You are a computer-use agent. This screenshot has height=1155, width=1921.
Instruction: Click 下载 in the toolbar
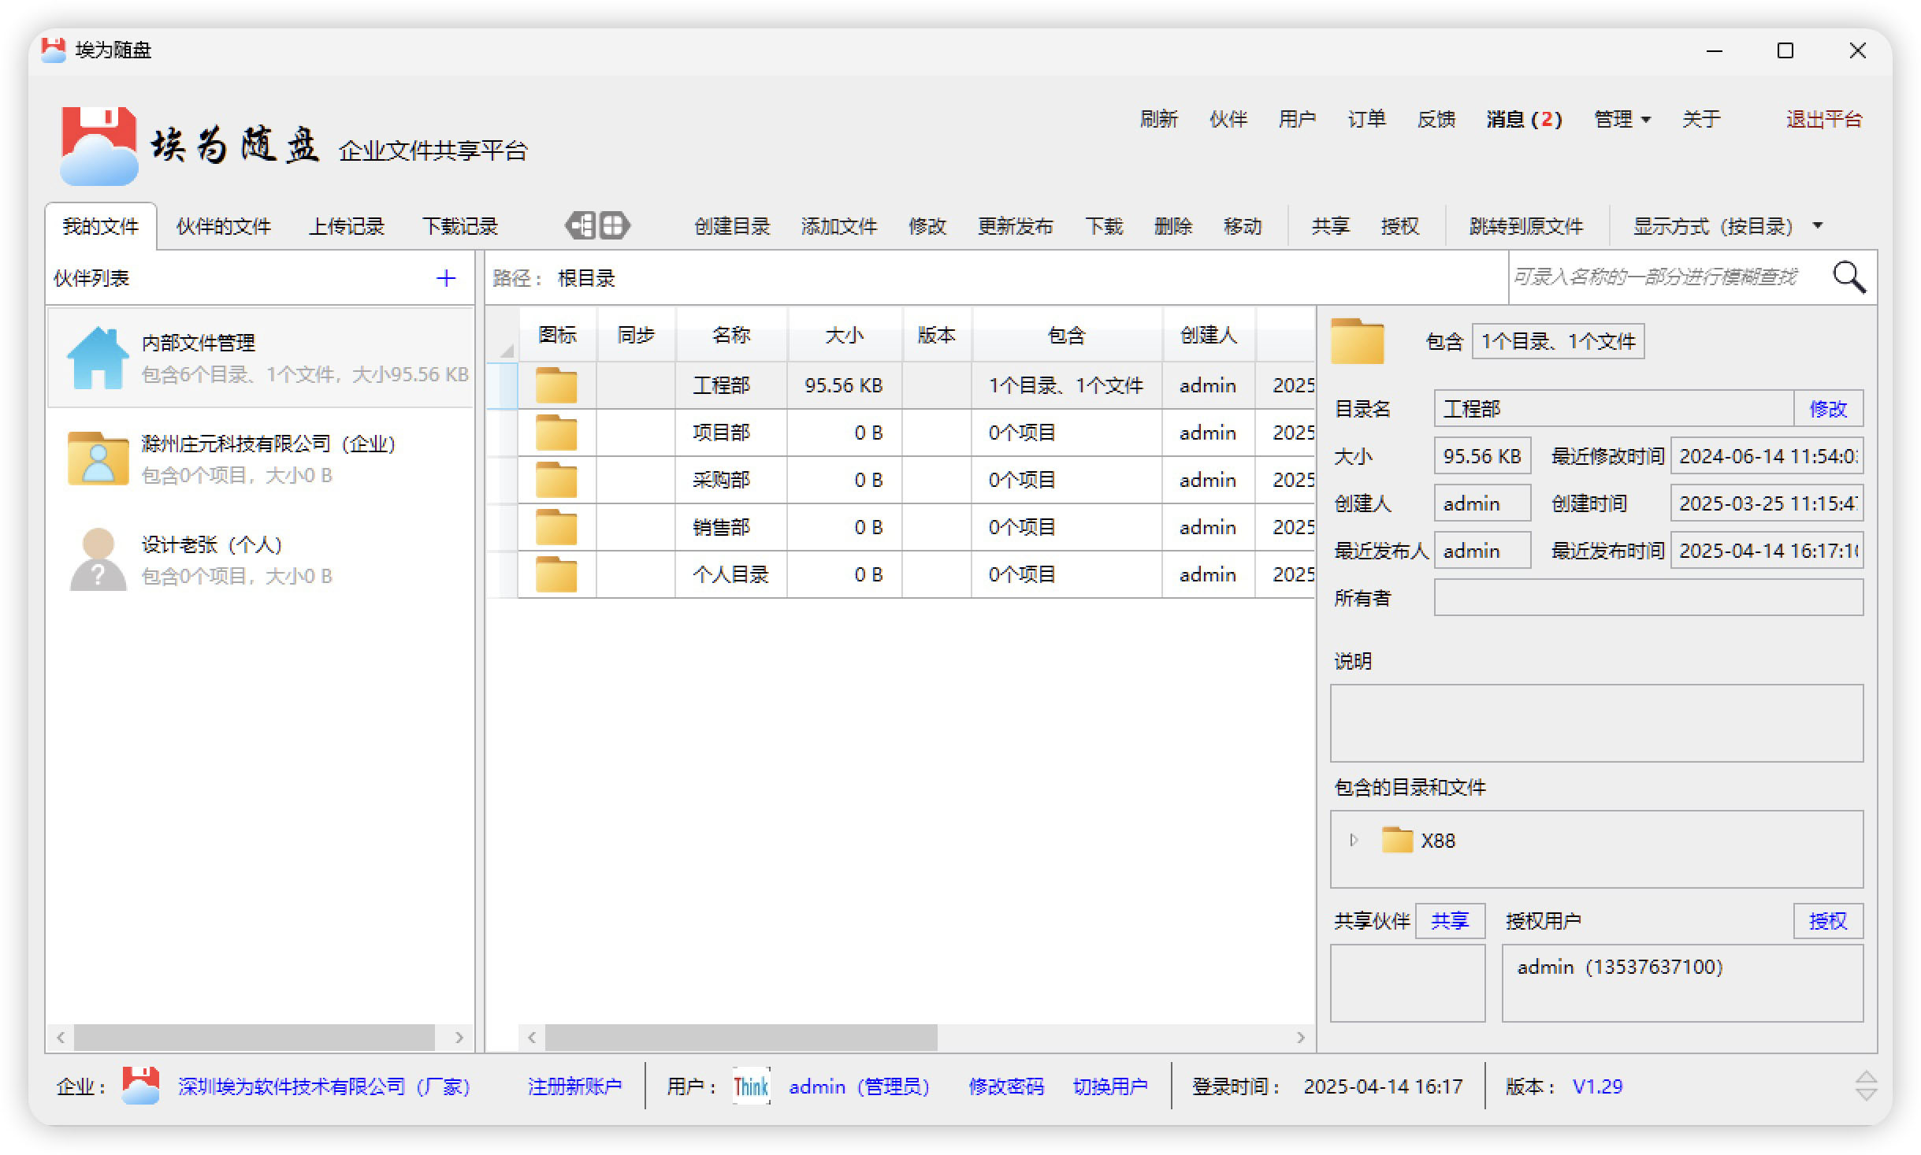tap(1104, 227)
